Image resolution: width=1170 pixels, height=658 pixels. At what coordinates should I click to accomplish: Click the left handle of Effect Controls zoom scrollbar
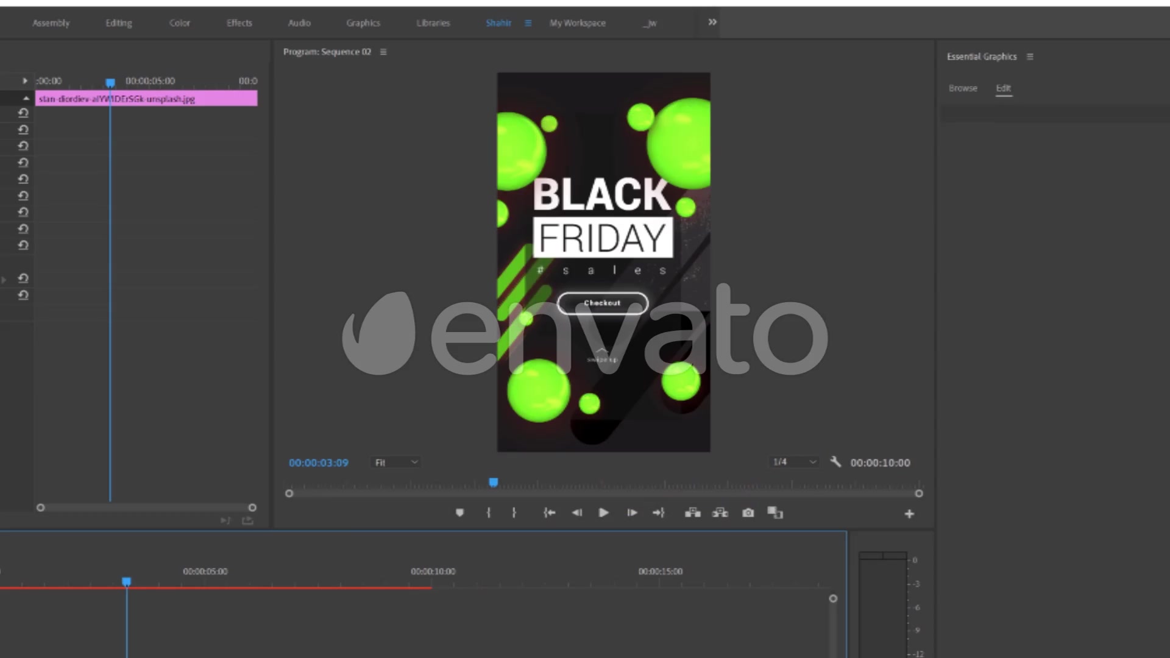[x=40, y=508]
